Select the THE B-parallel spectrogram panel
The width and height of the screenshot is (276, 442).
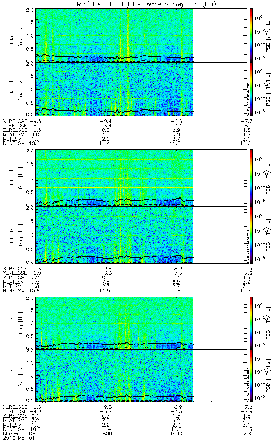click(141, 376)
